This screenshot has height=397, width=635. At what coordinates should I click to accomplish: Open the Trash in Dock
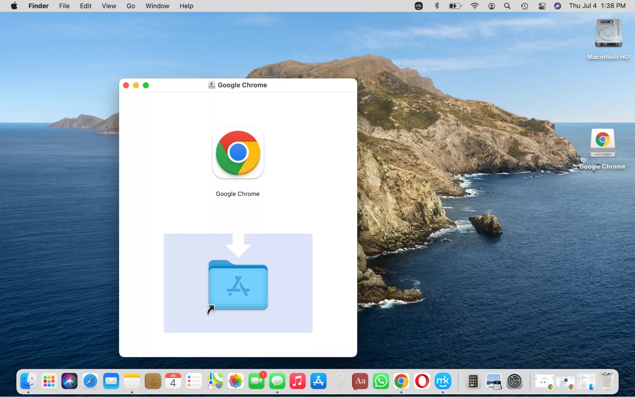click(x=606, y=381)
